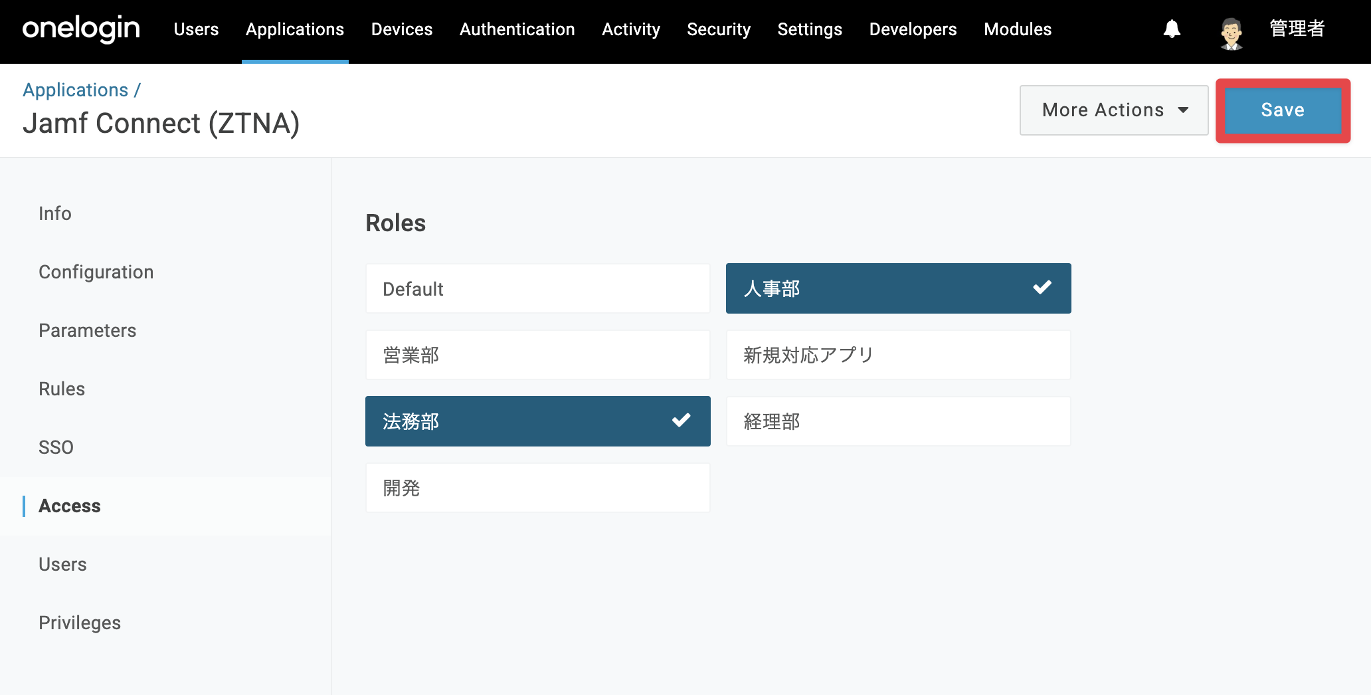This screenshot has height=695, width=1371.
Task: Enable the 経理部 role
Action: [x=898, y=421]
